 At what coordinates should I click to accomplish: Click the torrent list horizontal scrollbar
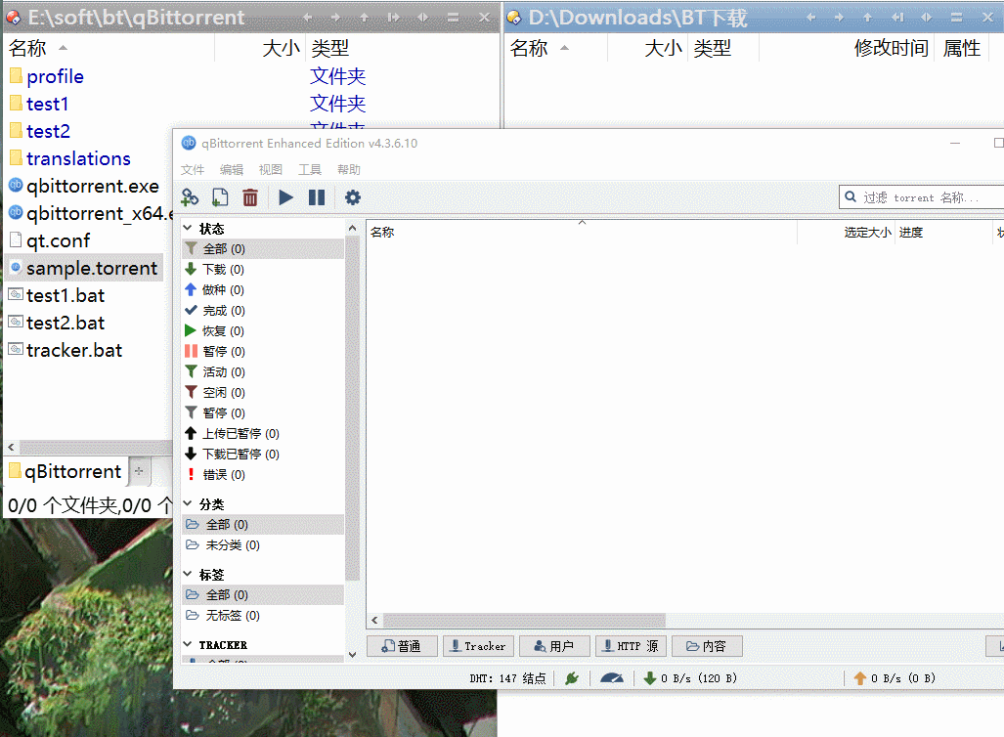click(x=524, y=620)
